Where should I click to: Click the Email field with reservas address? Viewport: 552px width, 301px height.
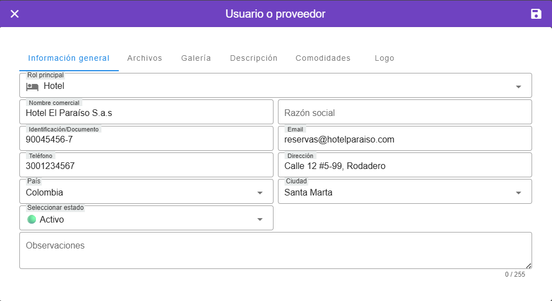(x=404, y=139)
